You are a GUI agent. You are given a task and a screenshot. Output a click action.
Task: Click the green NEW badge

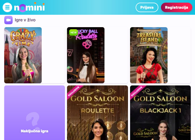click(x=73, y=32)
